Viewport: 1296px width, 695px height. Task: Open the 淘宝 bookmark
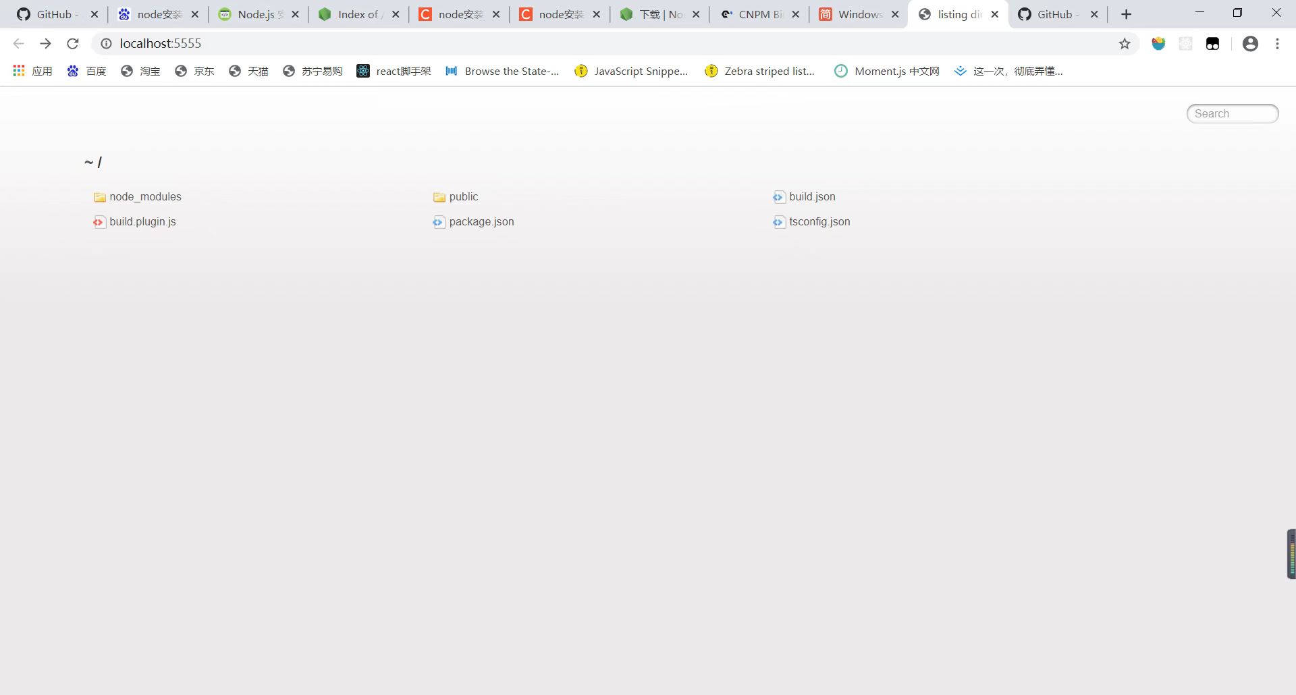[140, 71]
